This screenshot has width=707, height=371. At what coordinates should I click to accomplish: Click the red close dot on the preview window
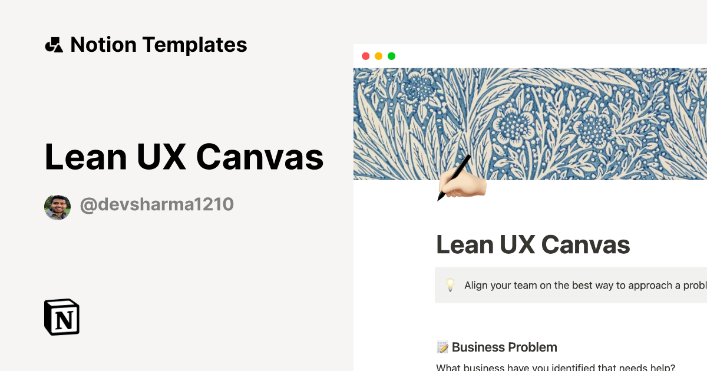click(x=366, y=55)
